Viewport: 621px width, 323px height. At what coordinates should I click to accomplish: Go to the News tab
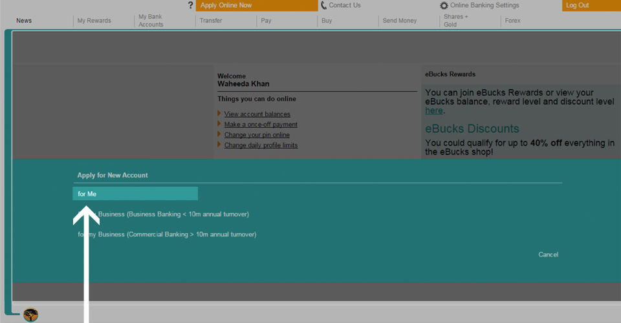pyautogui.click(x=24, y=21)
